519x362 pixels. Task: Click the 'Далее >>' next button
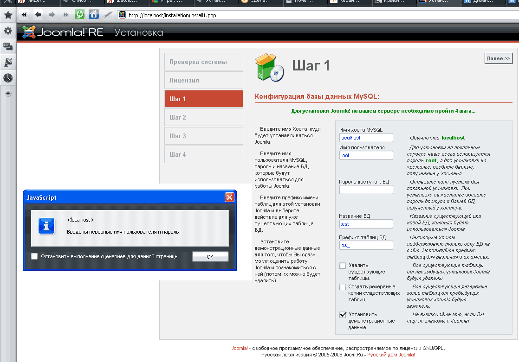[x=498, y=58]
